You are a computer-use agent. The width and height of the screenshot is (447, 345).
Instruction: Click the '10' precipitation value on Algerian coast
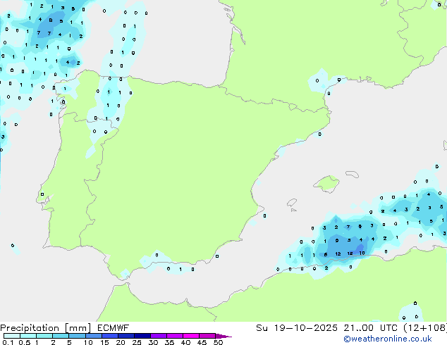(x=362, y=253)
